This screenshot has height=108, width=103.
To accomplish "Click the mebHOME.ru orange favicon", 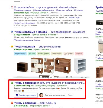I will [x=12, y=103].
